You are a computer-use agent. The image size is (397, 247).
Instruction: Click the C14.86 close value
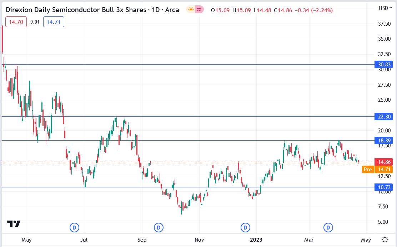[283, 10]
